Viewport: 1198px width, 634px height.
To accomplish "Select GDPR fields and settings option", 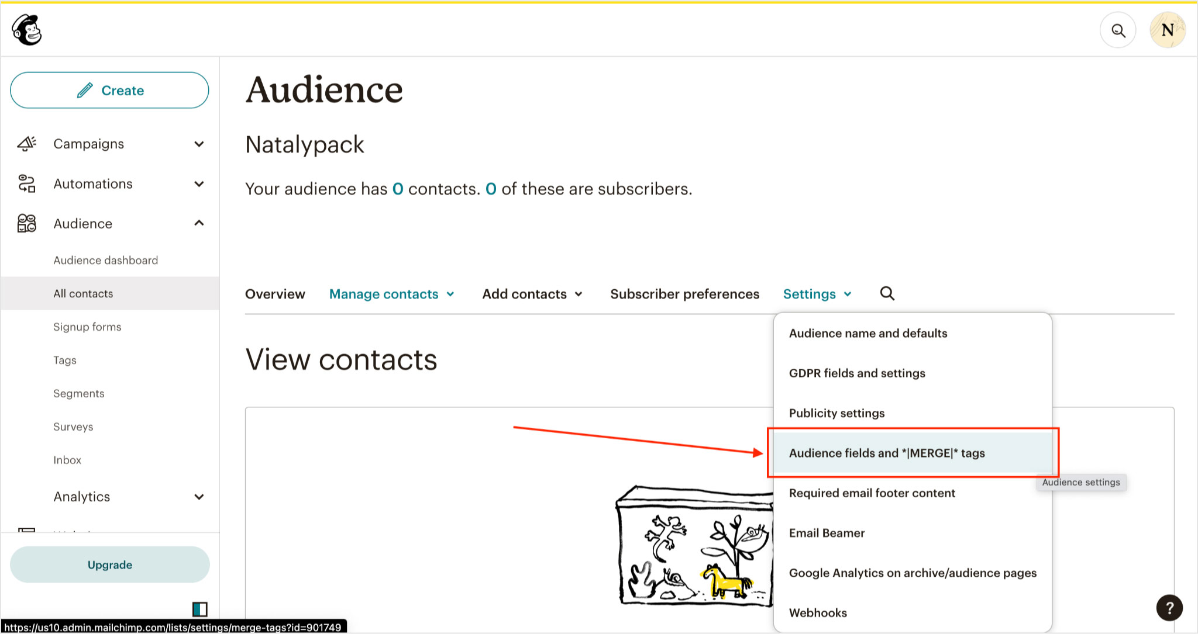I will pyautogui.click(x=858, y=373).
